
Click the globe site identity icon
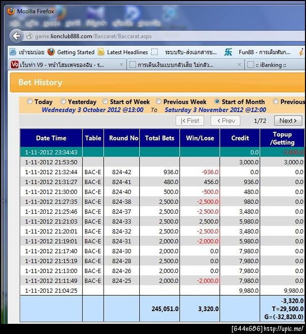[29, 36]
